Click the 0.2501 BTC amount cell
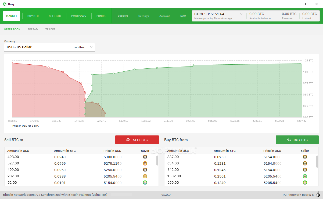The image size is (323, 199). (220, 176)
